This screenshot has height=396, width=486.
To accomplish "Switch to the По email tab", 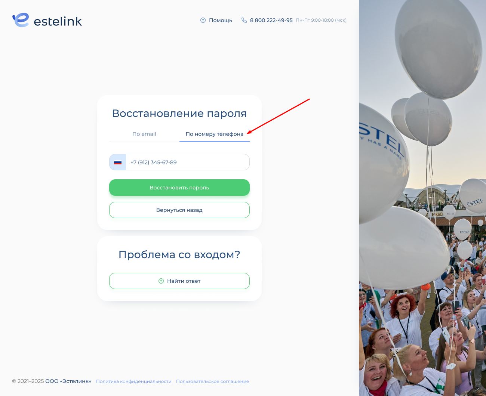I will coord(144,134).
